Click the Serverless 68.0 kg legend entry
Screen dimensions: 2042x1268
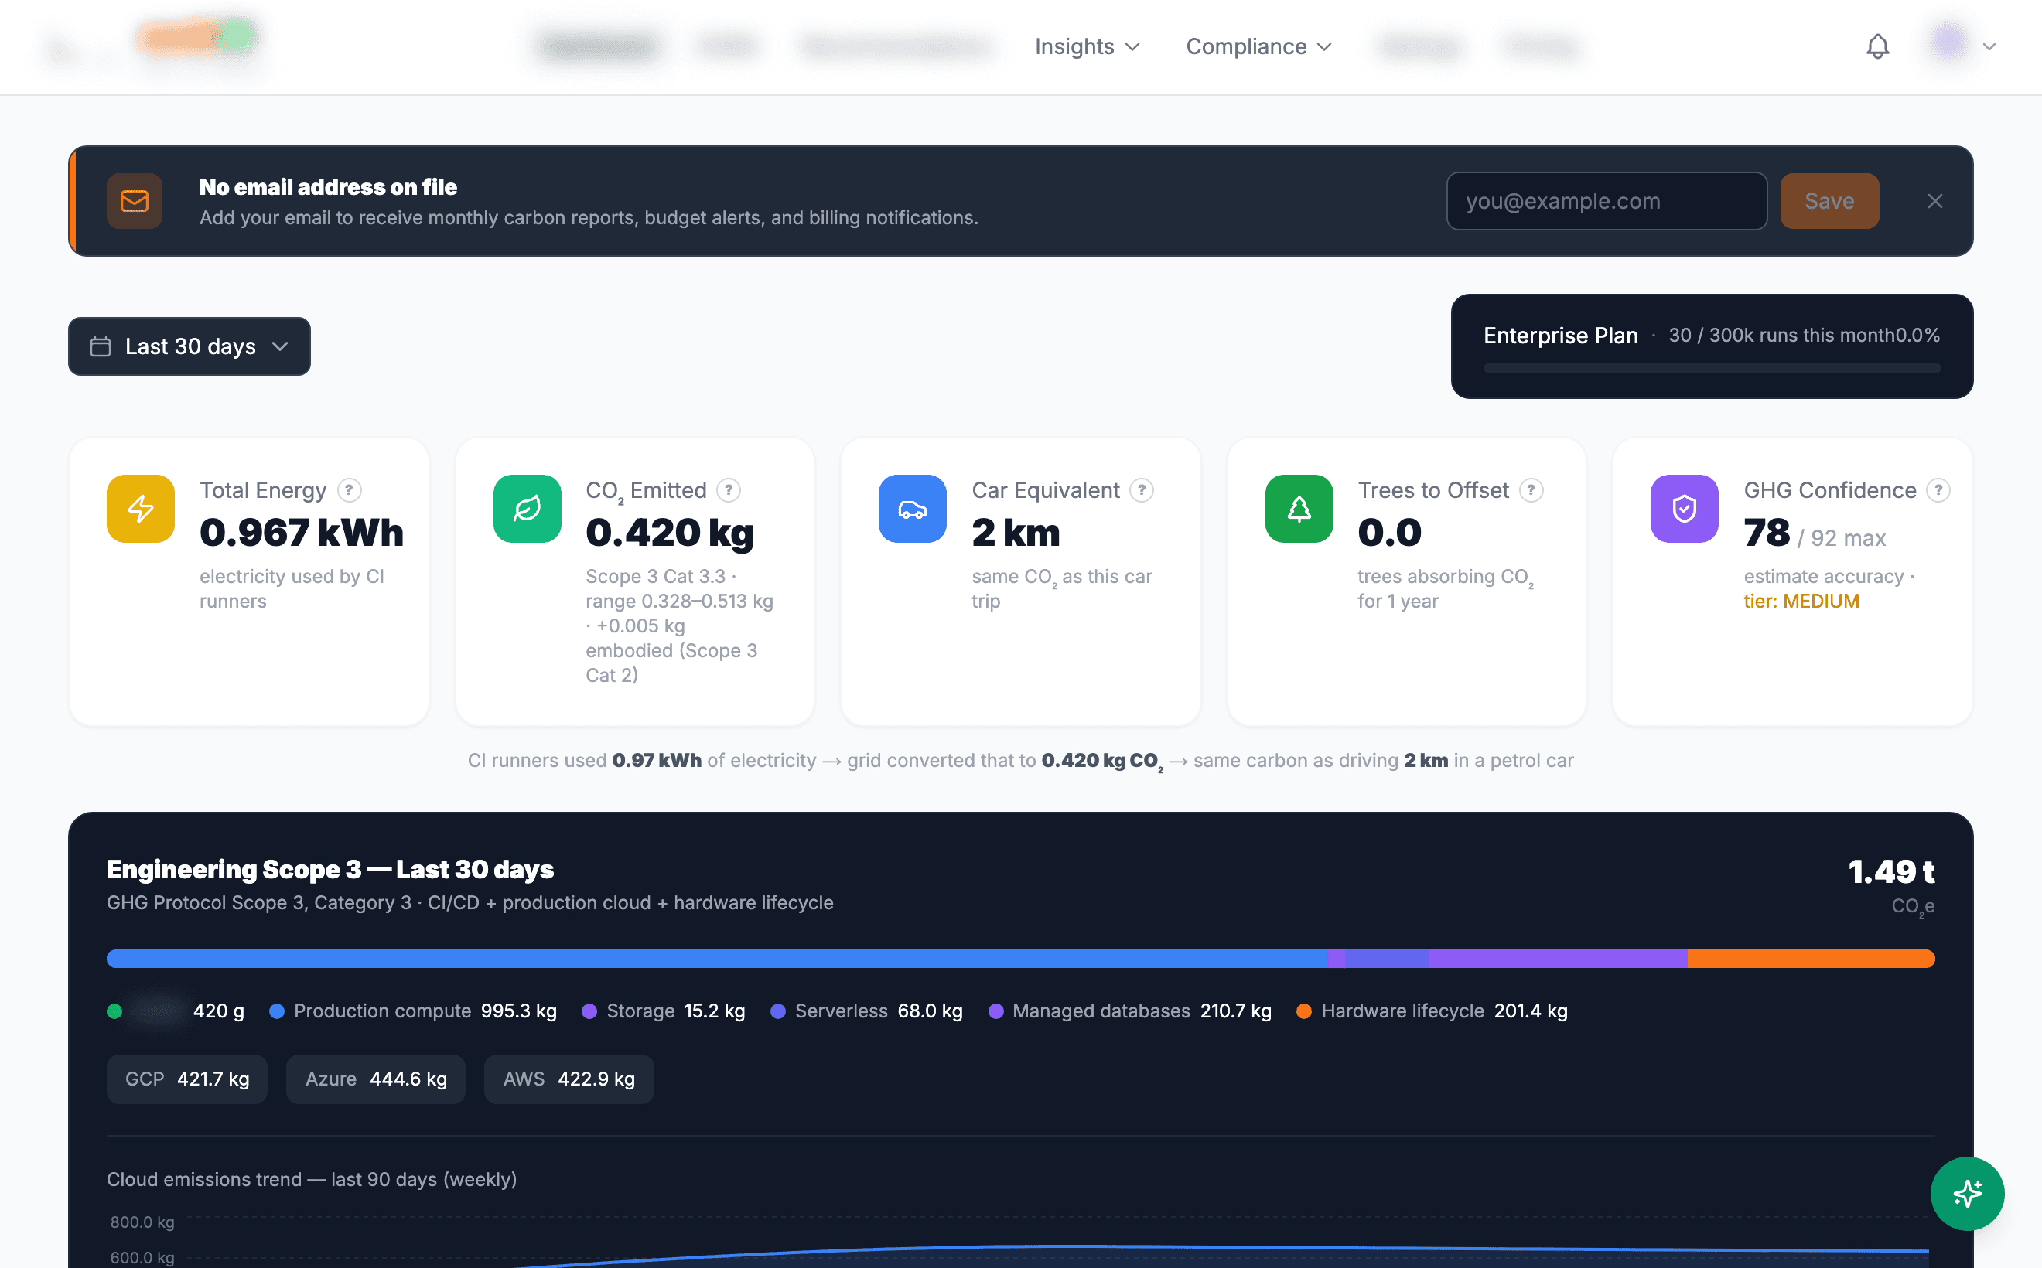(866, 1011)
